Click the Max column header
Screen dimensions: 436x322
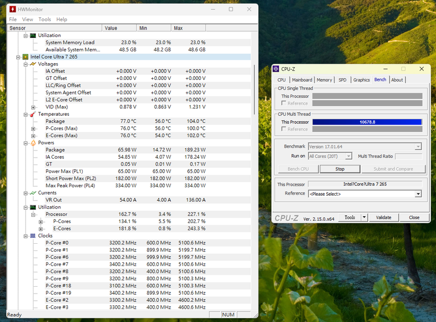[188, 28]
